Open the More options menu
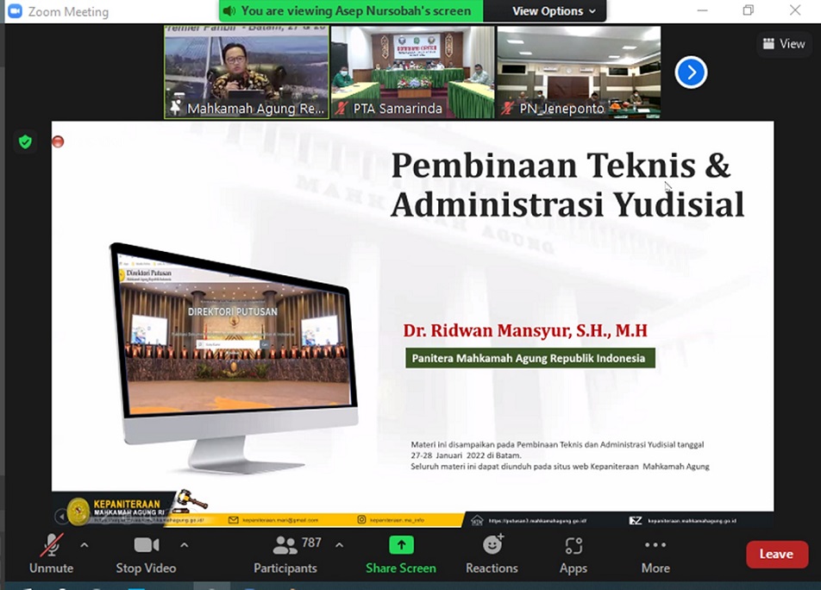 click(x=655, y=554)
